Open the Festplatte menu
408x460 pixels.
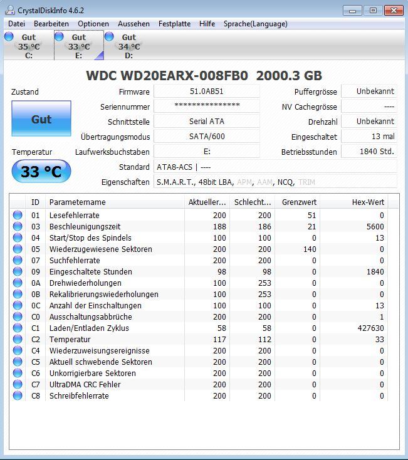pos(174,24)
